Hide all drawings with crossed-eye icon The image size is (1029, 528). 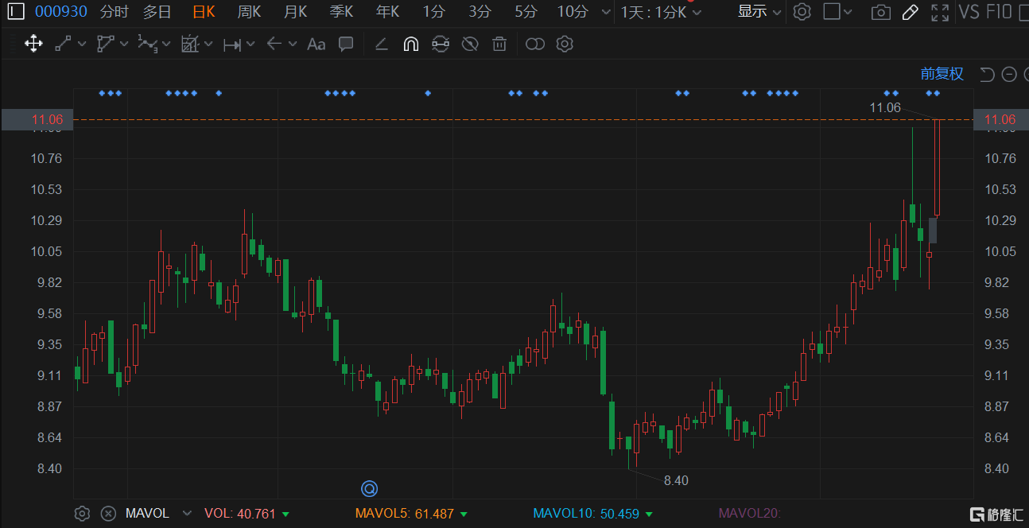coord(470,44)
